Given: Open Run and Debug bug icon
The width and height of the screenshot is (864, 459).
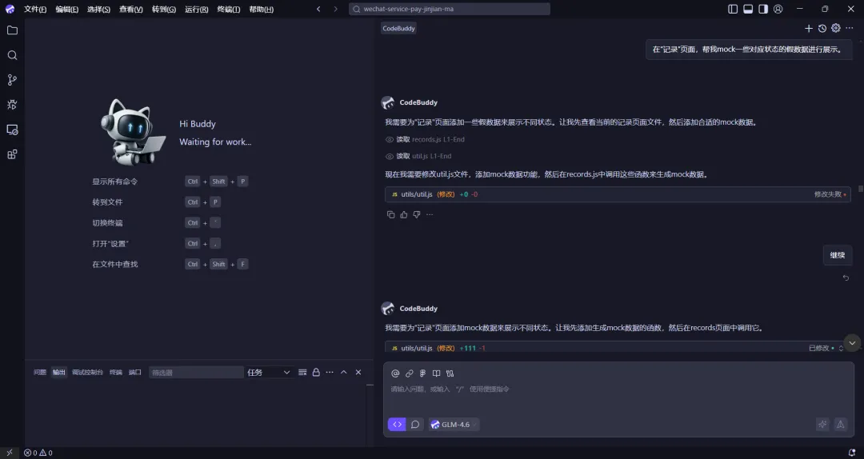Looking at the screenshot, I should point(12,105).
